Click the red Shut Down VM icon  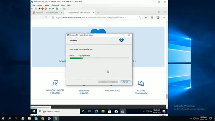[43, 9]
